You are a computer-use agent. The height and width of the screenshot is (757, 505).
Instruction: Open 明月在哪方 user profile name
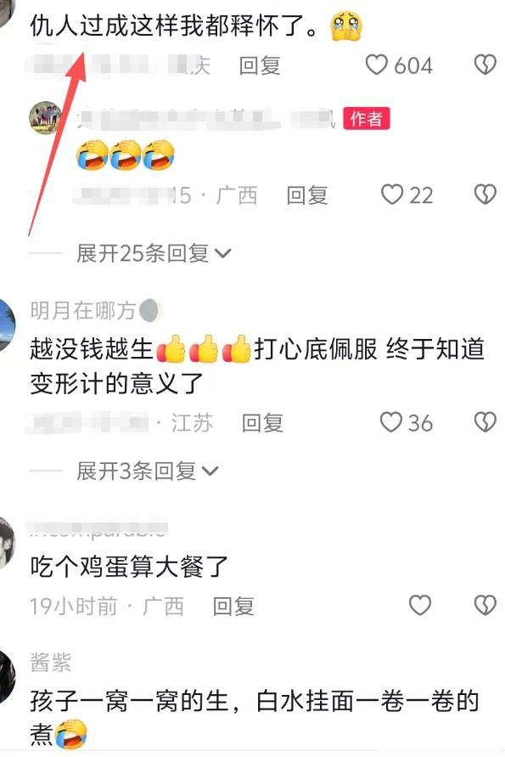tap(82, 310)
